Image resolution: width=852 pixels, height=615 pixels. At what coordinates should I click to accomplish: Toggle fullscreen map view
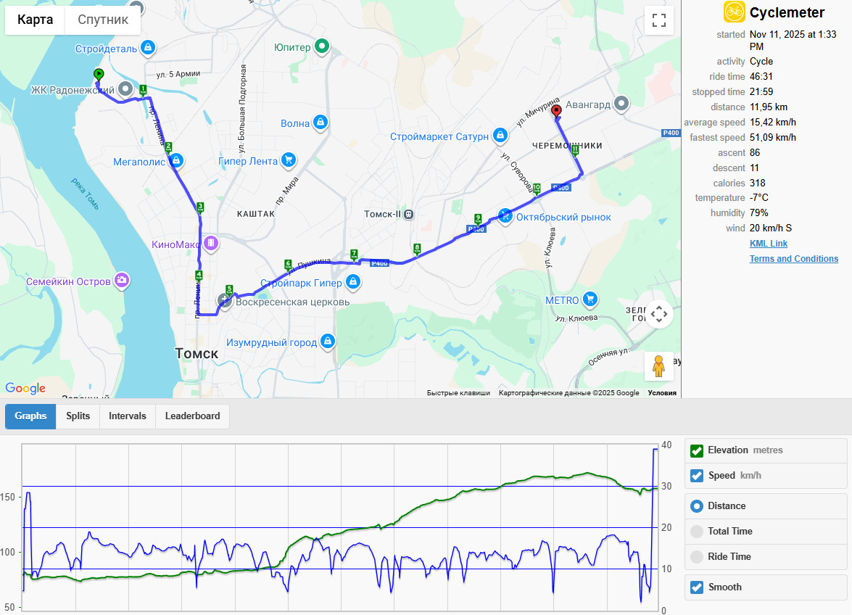tap(658, 20)
